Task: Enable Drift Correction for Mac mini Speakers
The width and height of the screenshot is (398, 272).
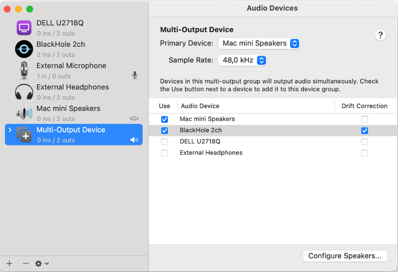Action: pos(364,119)
